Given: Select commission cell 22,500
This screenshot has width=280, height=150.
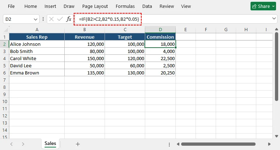Looking at the screenshot, I should coord(160,58).
